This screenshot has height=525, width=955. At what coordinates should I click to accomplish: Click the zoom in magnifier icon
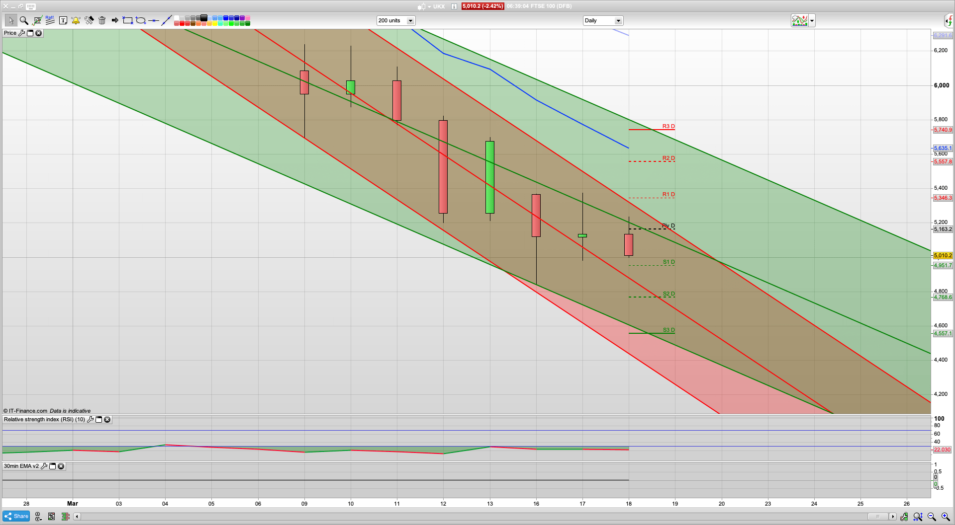point(946,517)
